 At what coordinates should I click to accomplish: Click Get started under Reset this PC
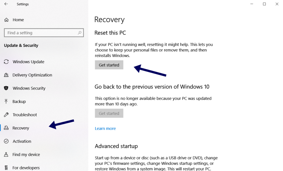click(109, 65)
